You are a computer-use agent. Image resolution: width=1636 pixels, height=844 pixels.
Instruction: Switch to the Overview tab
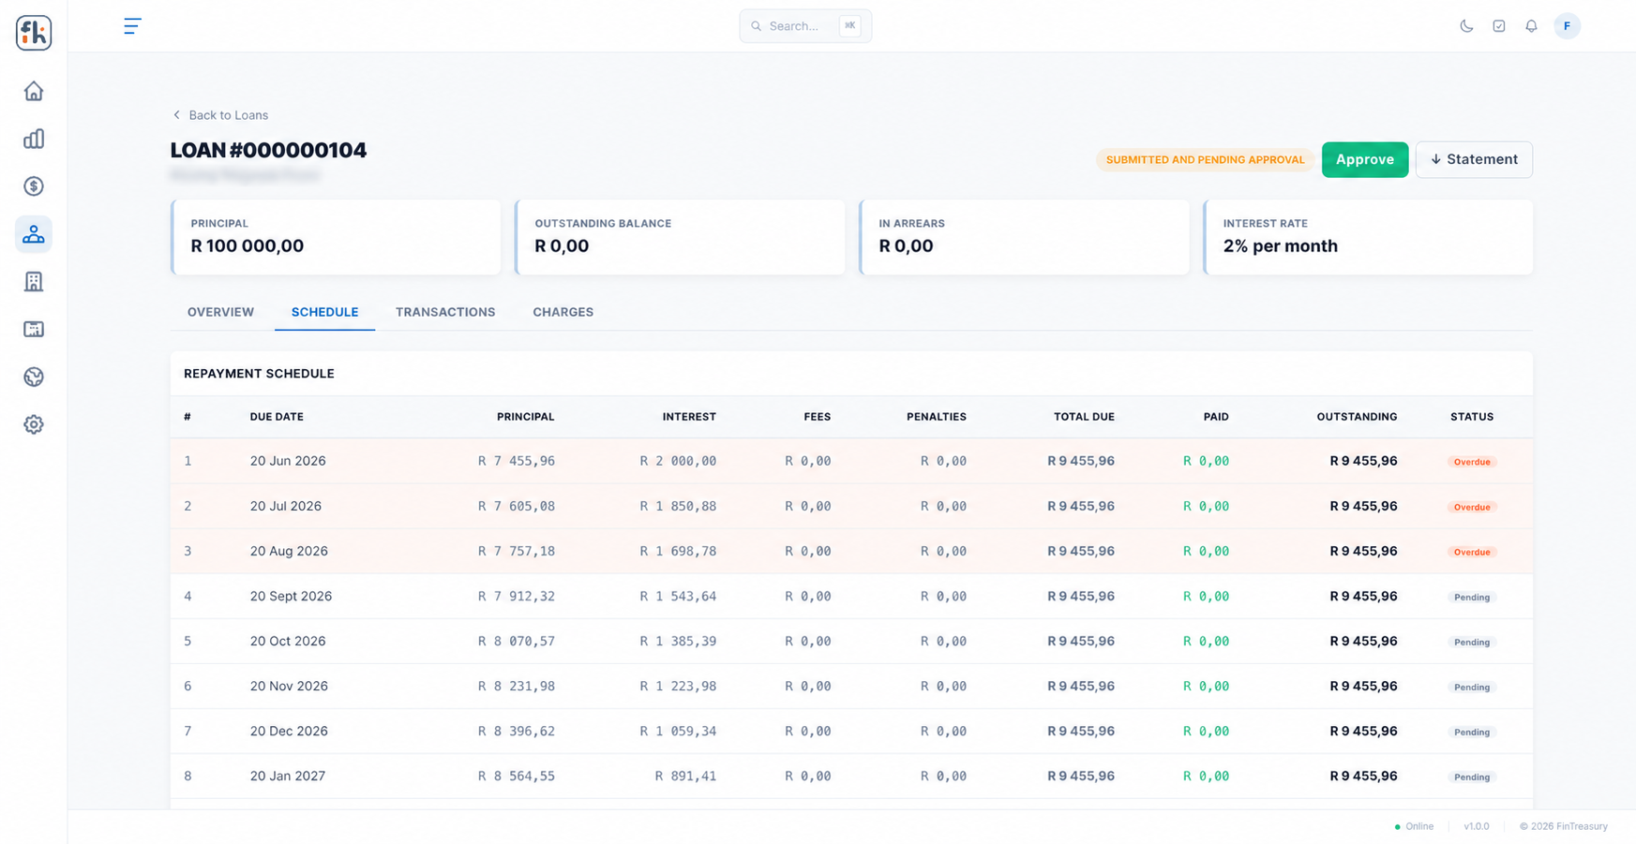(220, 312)
